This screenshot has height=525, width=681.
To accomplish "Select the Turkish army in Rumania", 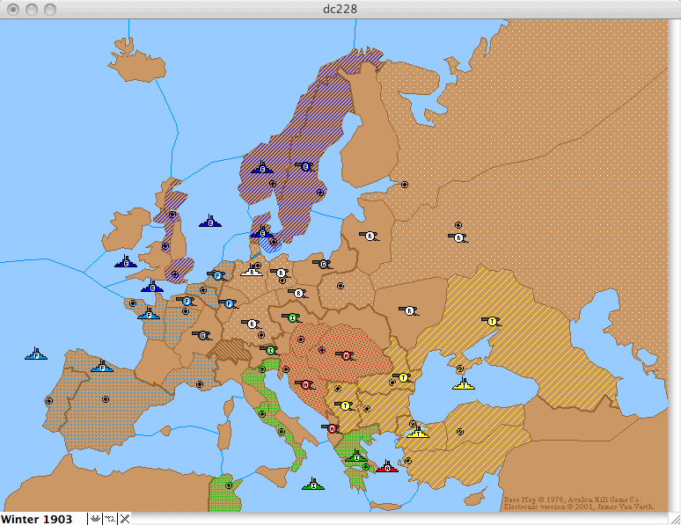I will (x=403, y=378).
